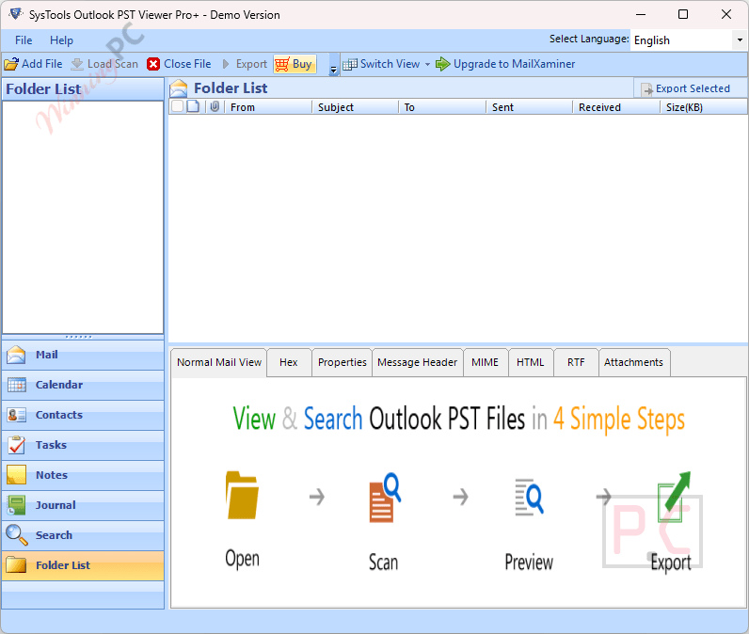This screenshot has height=634, width=749.
Task: Open the Select Language combo box
Action: tap(689, 40)
